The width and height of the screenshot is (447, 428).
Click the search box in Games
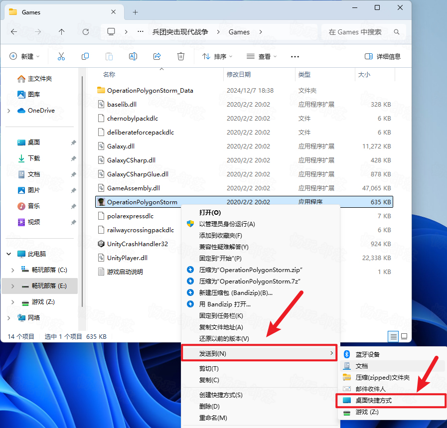click(363, 32)
